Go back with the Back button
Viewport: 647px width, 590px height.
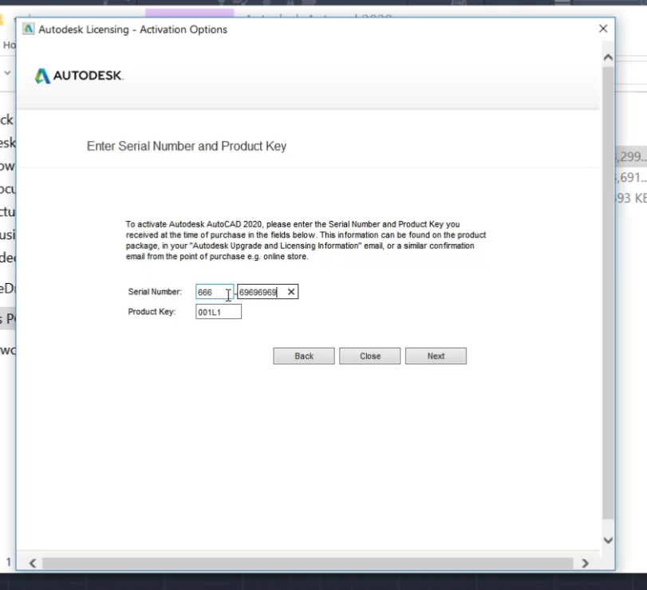click(304, 356)
